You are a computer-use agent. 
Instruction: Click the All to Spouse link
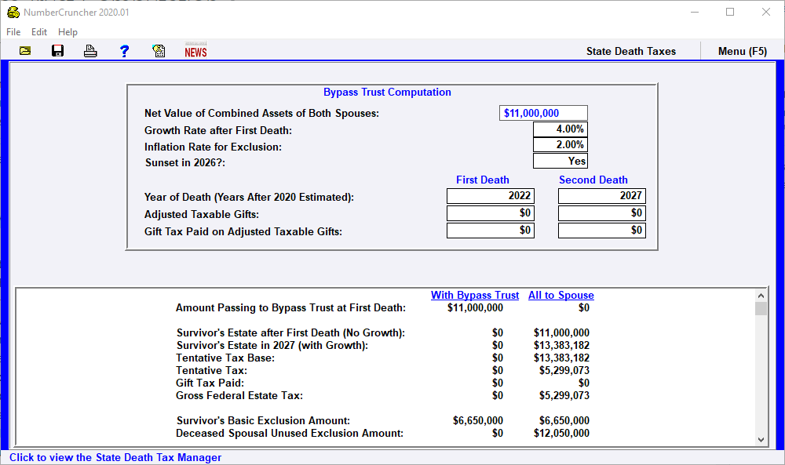tap(561, 295)
